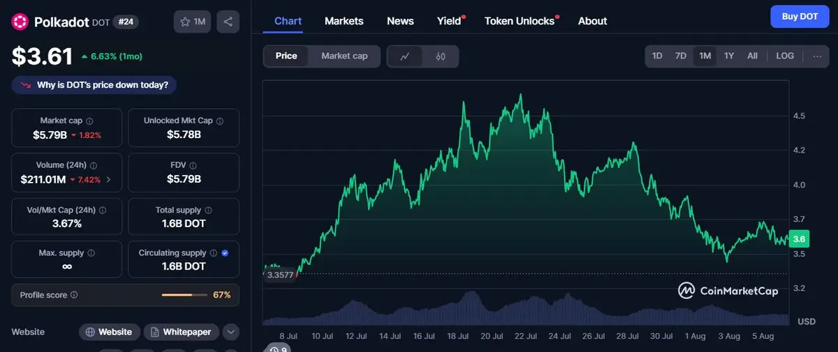This screenshot has height=352, width=838.
Task: Click Why is DOT's price down today
Action: 94,85
